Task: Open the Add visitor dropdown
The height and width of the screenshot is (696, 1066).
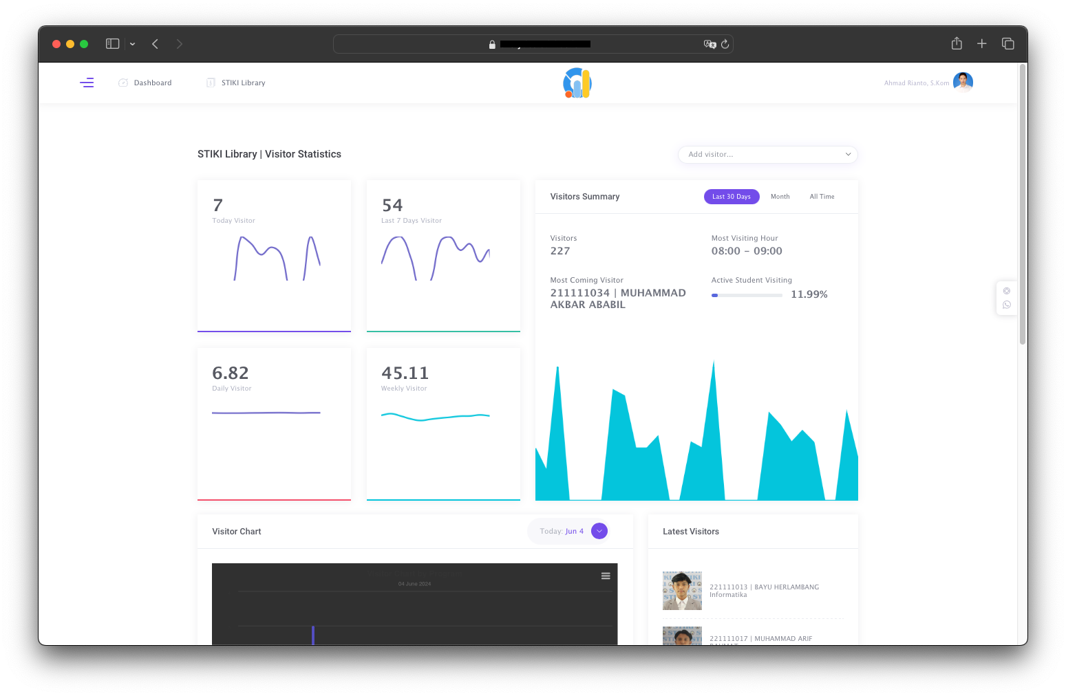Action: [767, 154]
